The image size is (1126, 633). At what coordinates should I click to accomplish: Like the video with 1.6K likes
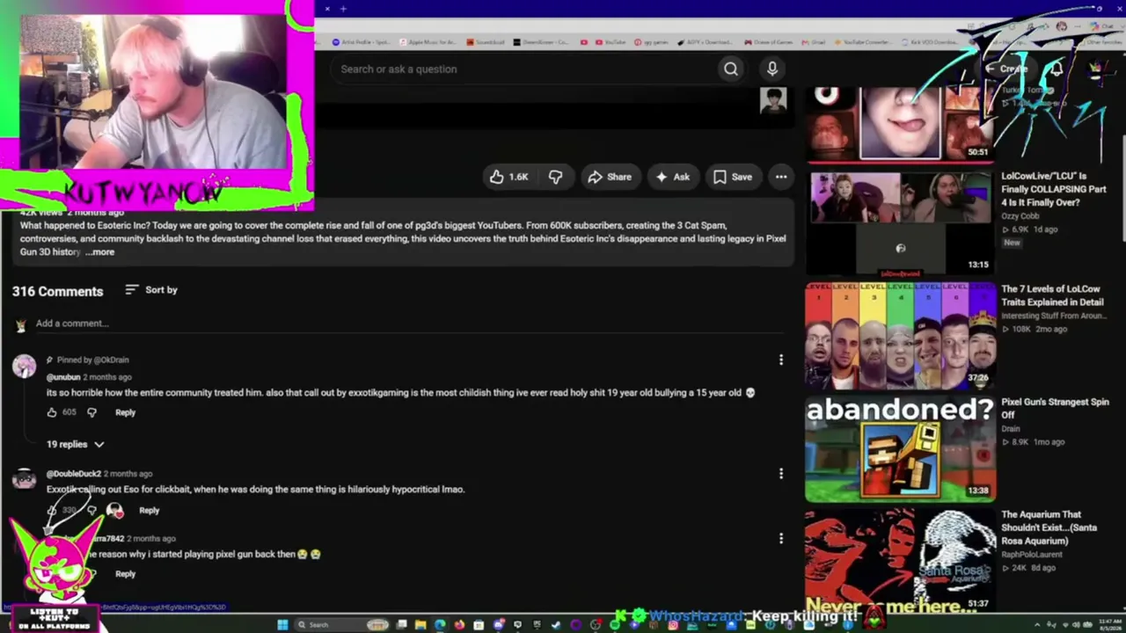(509, 177)
